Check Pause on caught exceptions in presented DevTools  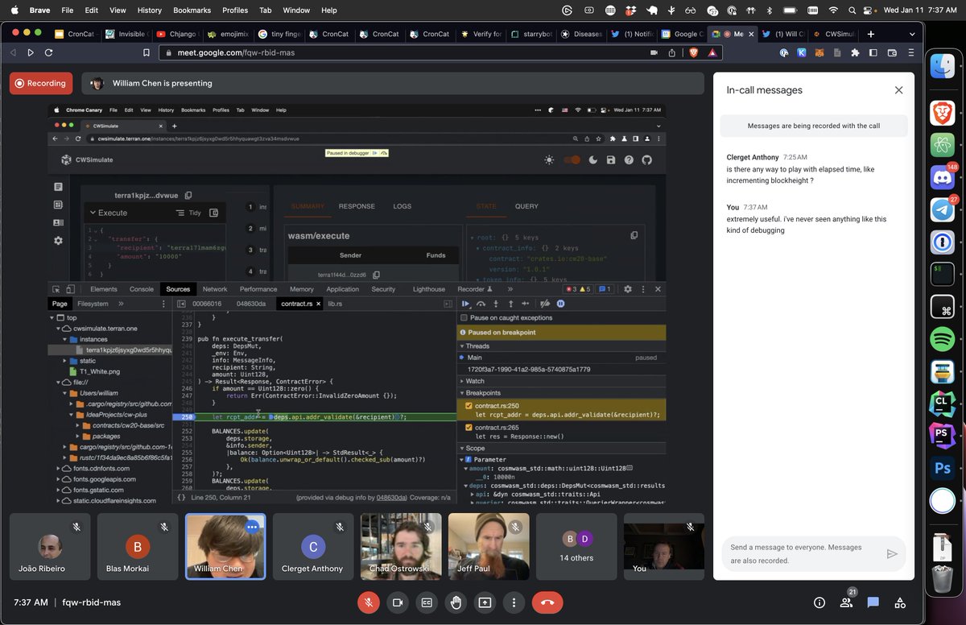coord(464,317)
